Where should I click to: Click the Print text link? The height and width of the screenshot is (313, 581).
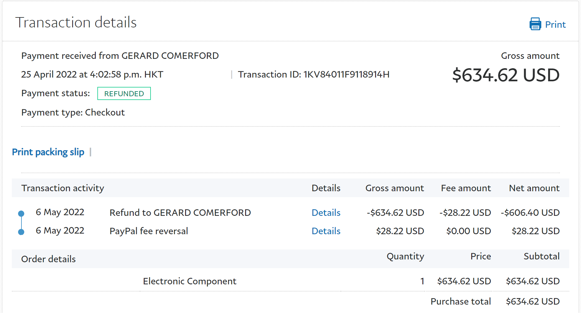(x=555, y=25)
